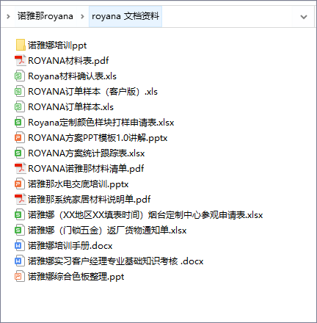Image resolution: width=317 pixels, height=323 pixels.
Task: Select the 诺雅娜综合色板整理.ppt file icon
Action: pos(20,277)
